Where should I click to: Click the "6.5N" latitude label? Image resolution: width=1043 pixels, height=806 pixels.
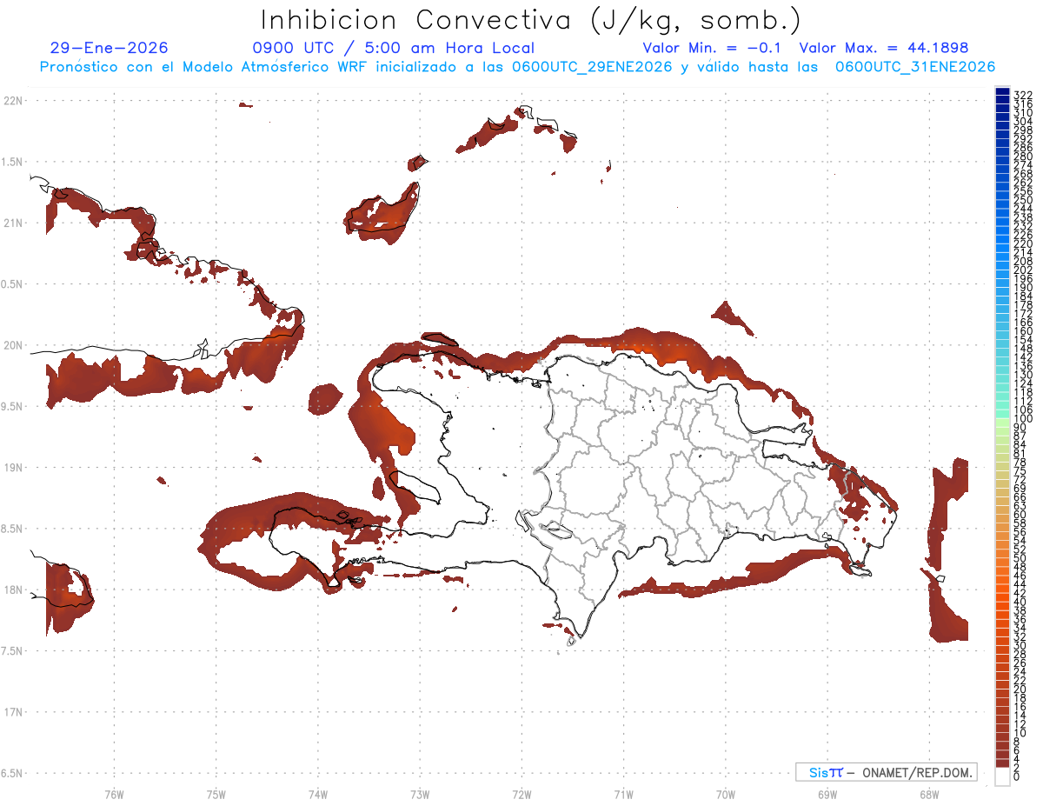click(x=13, y=773)
